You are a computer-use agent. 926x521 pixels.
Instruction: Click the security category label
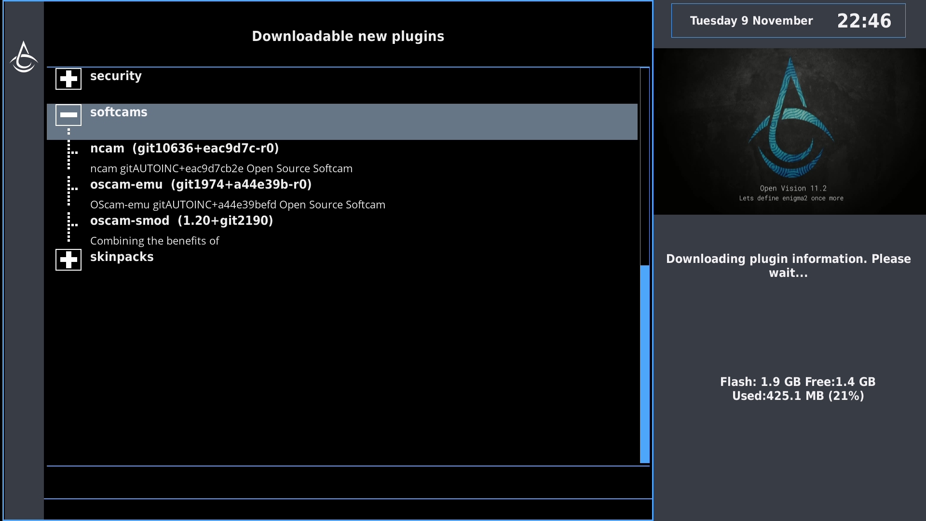click(x=116, y=76)
